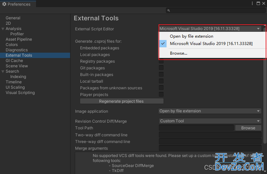Choose Microsoft Visual Studio 2019 menu option
Image resolution: width=267 pixels, height=174 pixels.
coord(211,44)
